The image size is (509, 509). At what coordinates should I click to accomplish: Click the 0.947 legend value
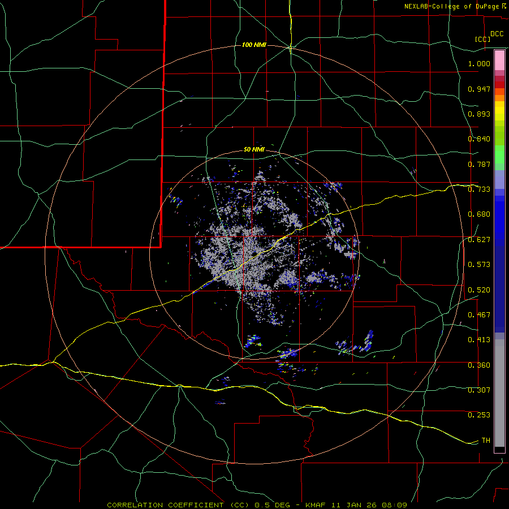[479, 89]
